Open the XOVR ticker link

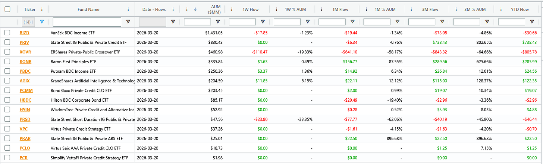pos(25,52)
